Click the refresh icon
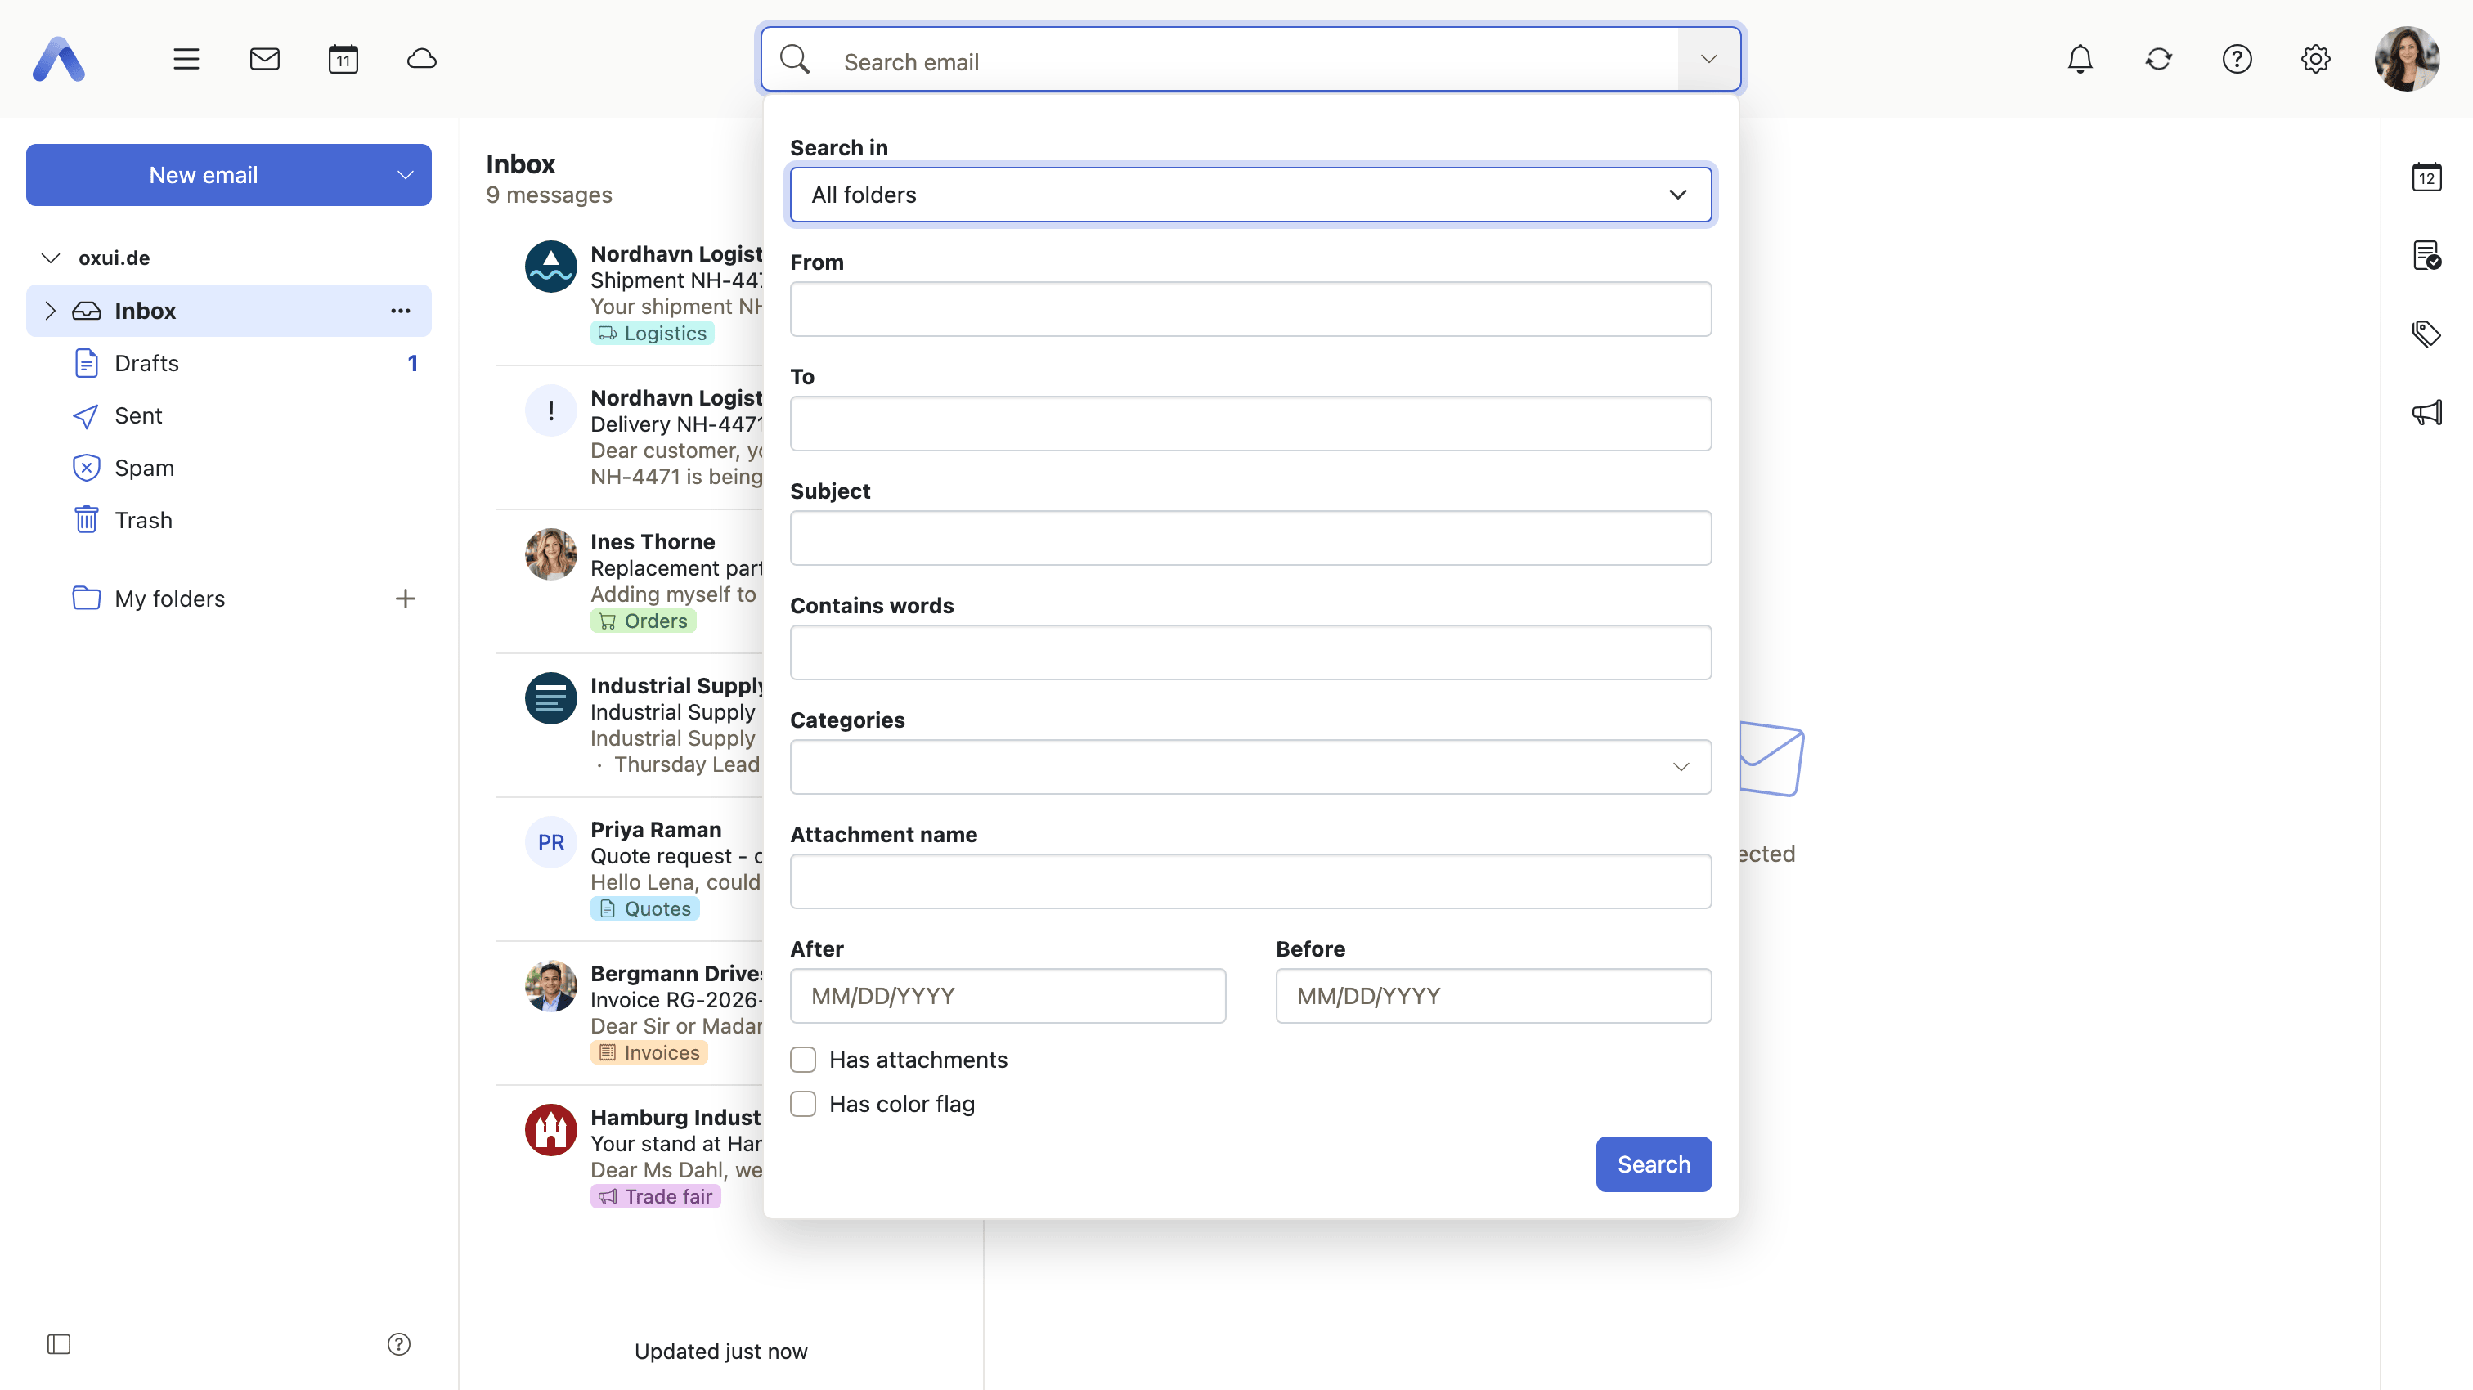Screen dimensions: 2473x1390 tap(2158, 60)
